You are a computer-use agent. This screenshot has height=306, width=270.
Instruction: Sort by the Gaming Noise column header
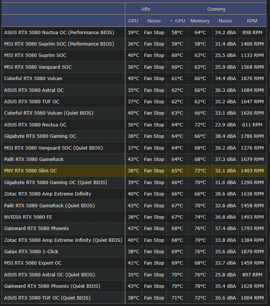point(225,21)
